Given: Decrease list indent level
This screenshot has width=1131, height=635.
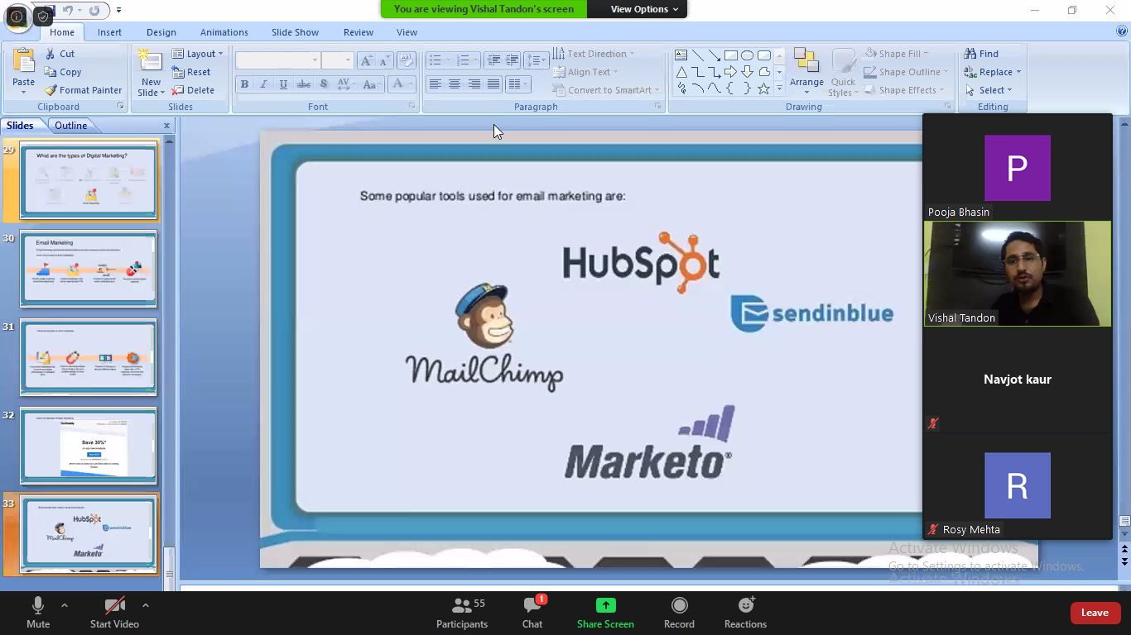Looking at the screenshot, I should (494, 60).
